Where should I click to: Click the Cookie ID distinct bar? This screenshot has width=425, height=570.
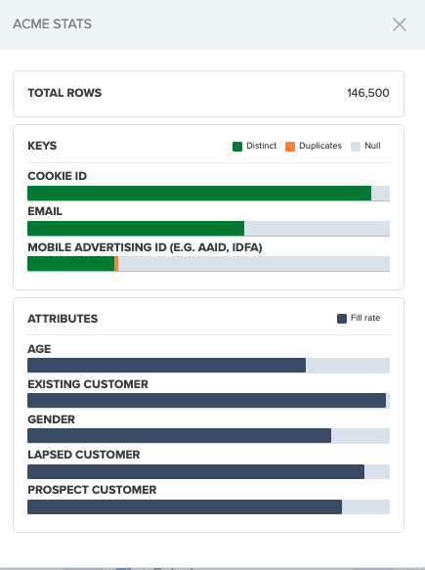tap(199, 193)
